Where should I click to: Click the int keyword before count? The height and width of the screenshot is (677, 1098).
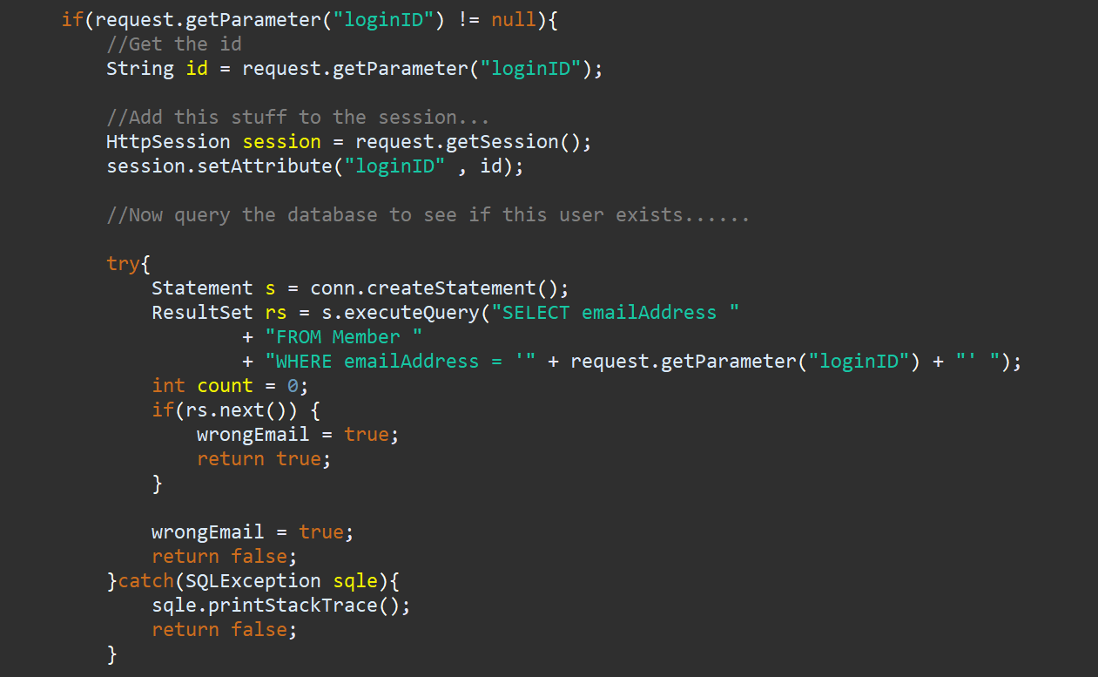[168, 386]
